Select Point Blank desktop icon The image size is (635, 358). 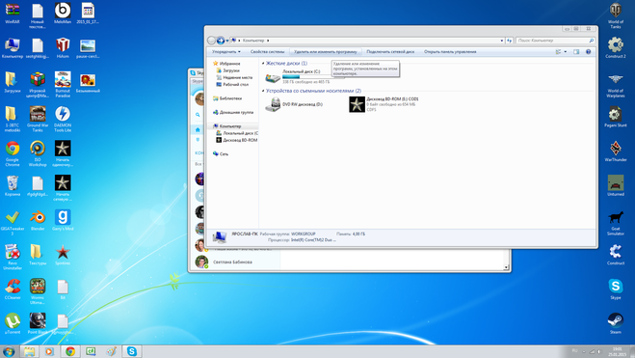pyautogui.click(x=38, y=323)
